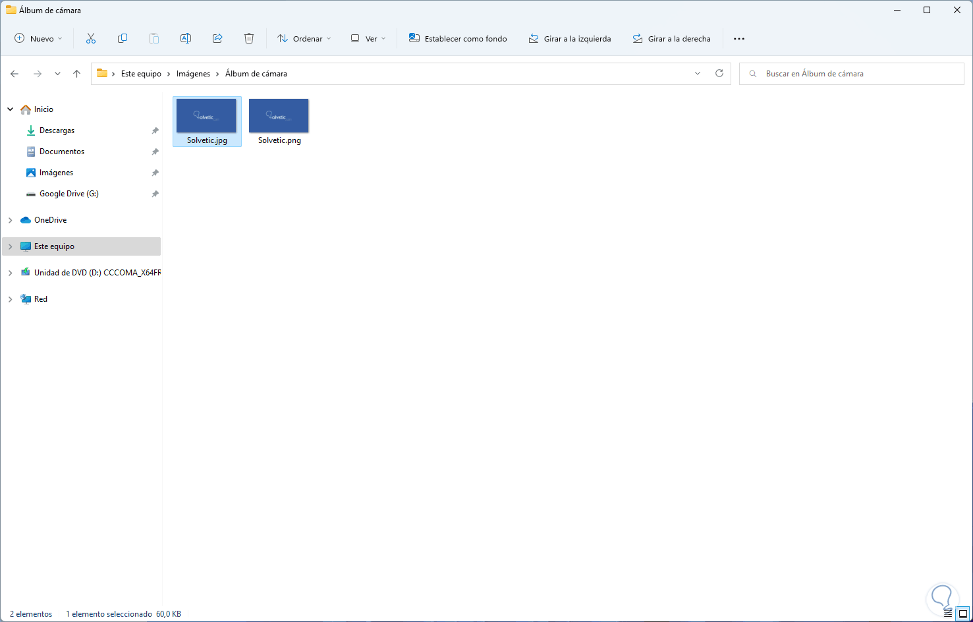Expand the OneDrive node
Viewport: 973px width, 622px height.
(x=10, y=220)
